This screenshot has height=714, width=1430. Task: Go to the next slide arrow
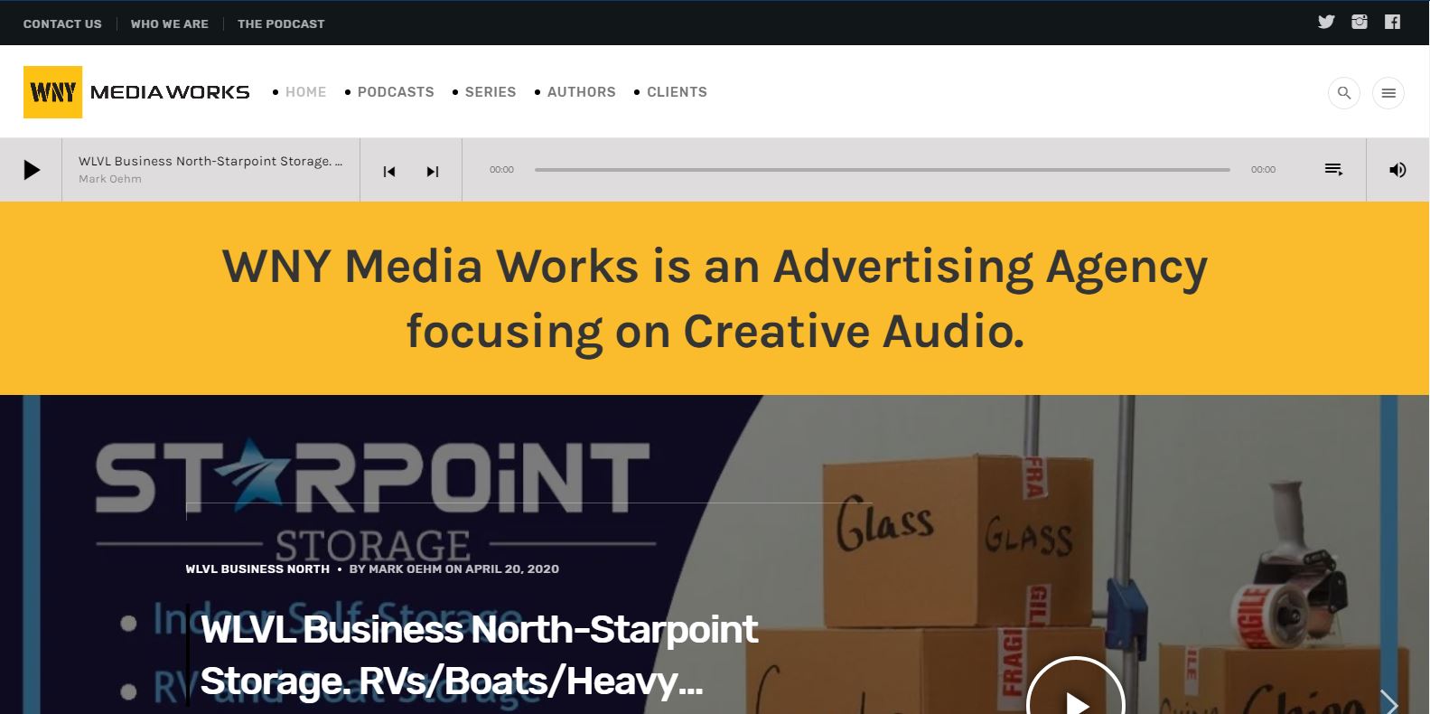[1388, 701]
